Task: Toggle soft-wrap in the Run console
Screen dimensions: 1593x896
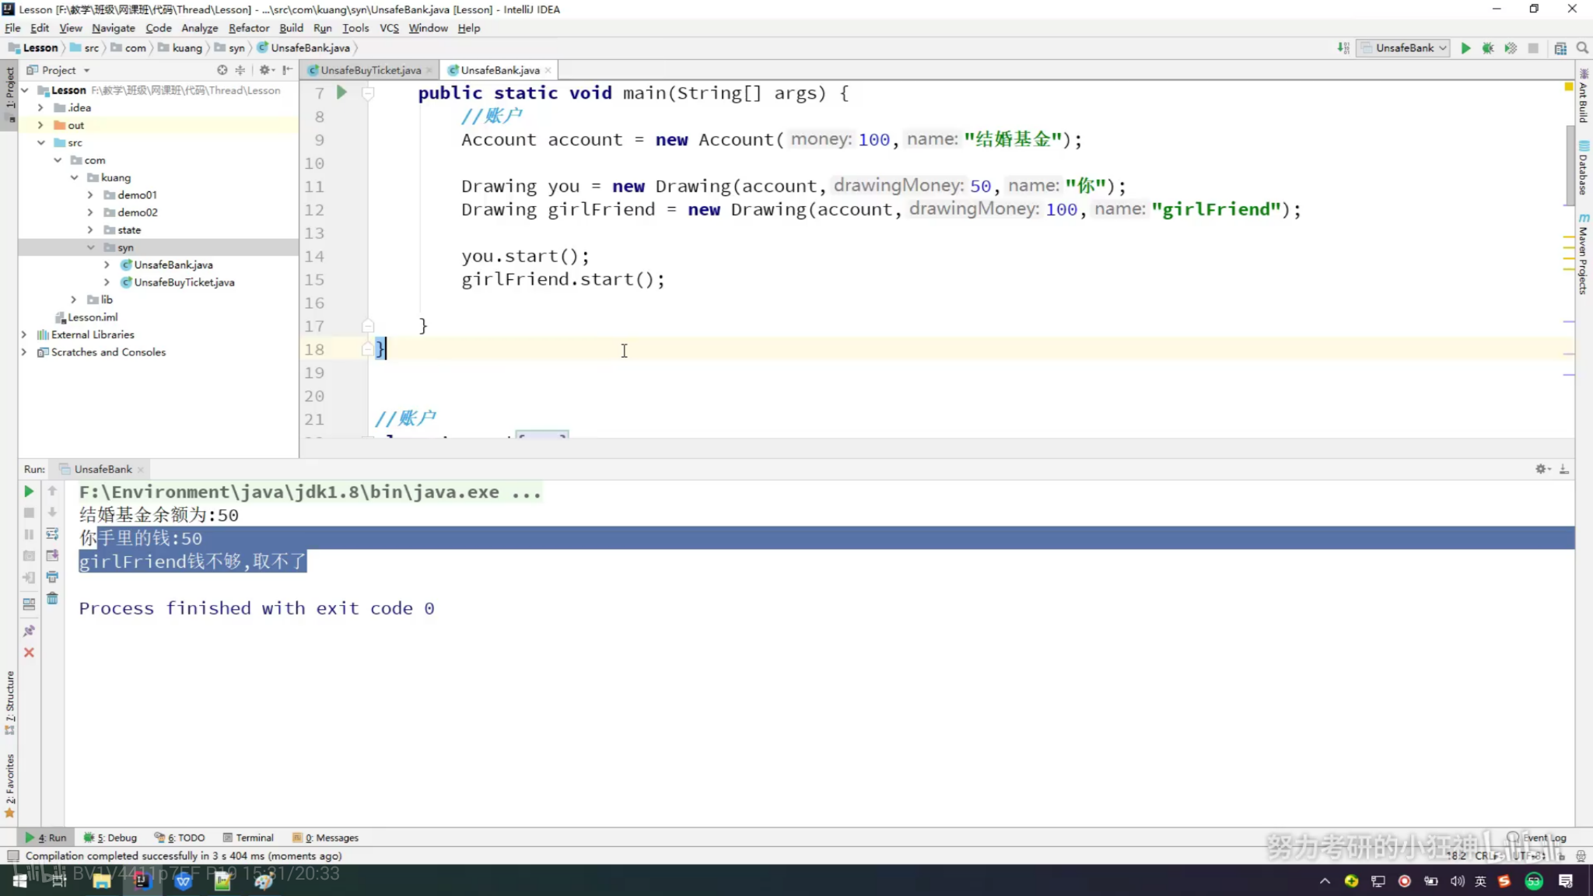Action: (52, 534)
